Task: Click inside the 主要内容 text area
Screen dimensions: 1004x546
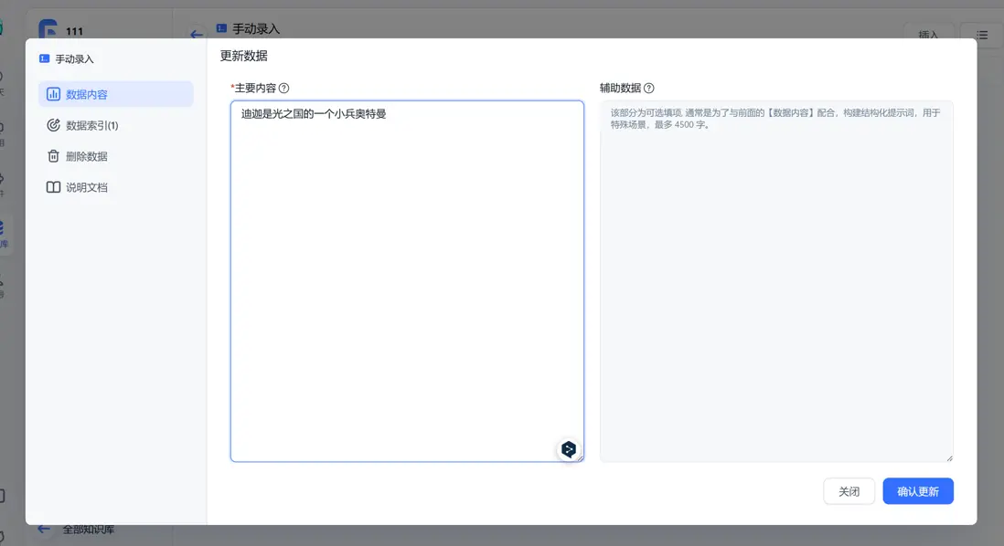Action: [407, 281]
